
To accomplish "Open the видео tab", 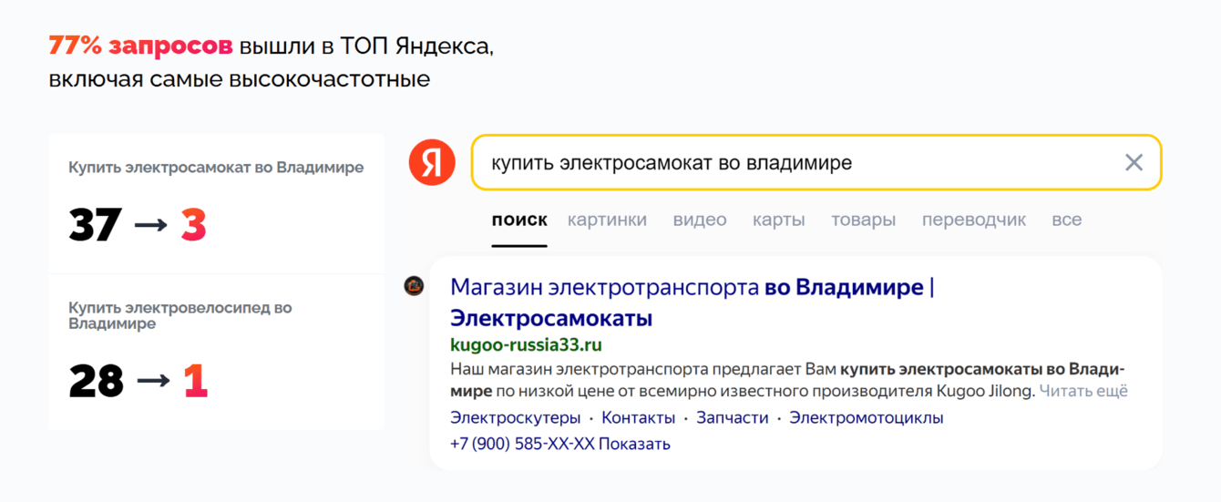I will click(x=700, y=220).
